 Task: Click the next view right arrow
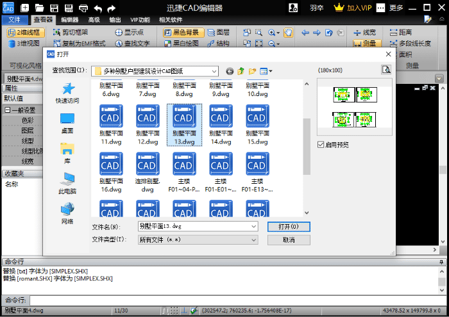click(x=317, y=33)
